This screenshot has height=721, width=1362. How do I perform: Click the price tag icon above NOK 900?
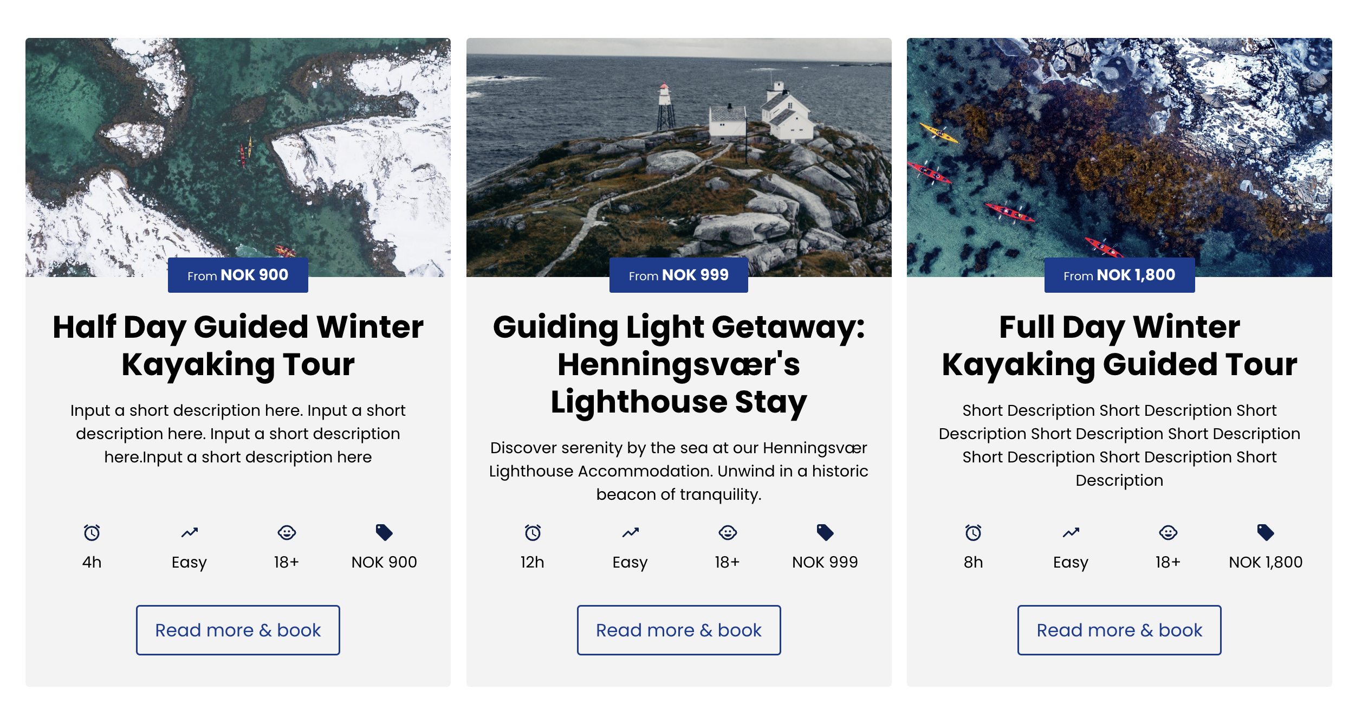(384, 532)
